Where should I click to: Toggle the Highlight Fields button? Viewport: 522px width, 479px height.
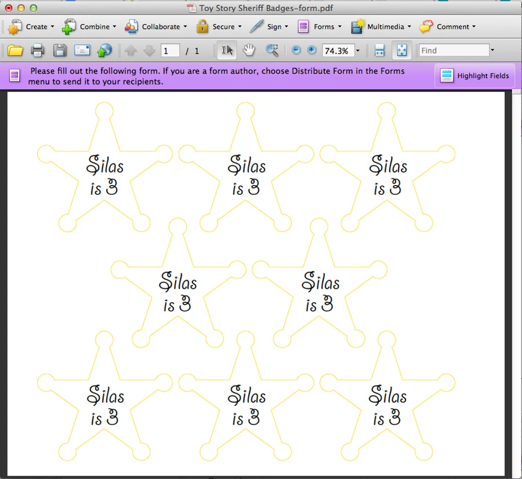click(474, 76)
